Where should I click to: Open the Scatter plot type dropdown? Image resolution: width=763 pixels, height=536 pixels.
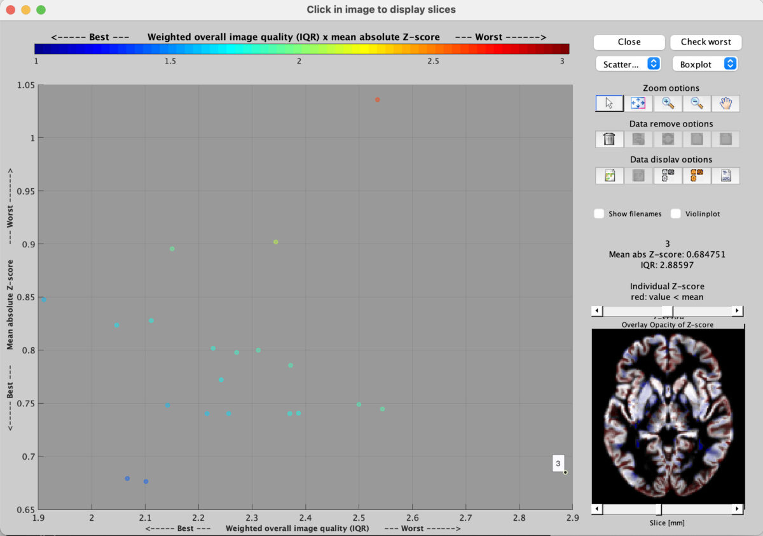tap(628, 64)
